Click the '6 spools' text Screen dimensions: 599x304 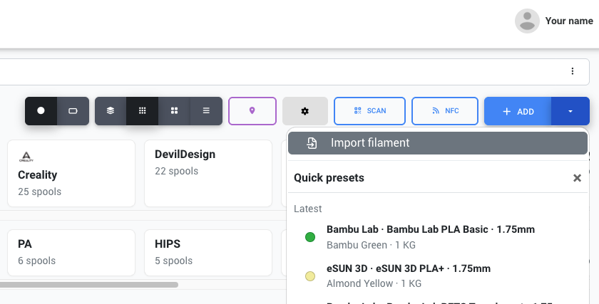[x=36, y=261]
